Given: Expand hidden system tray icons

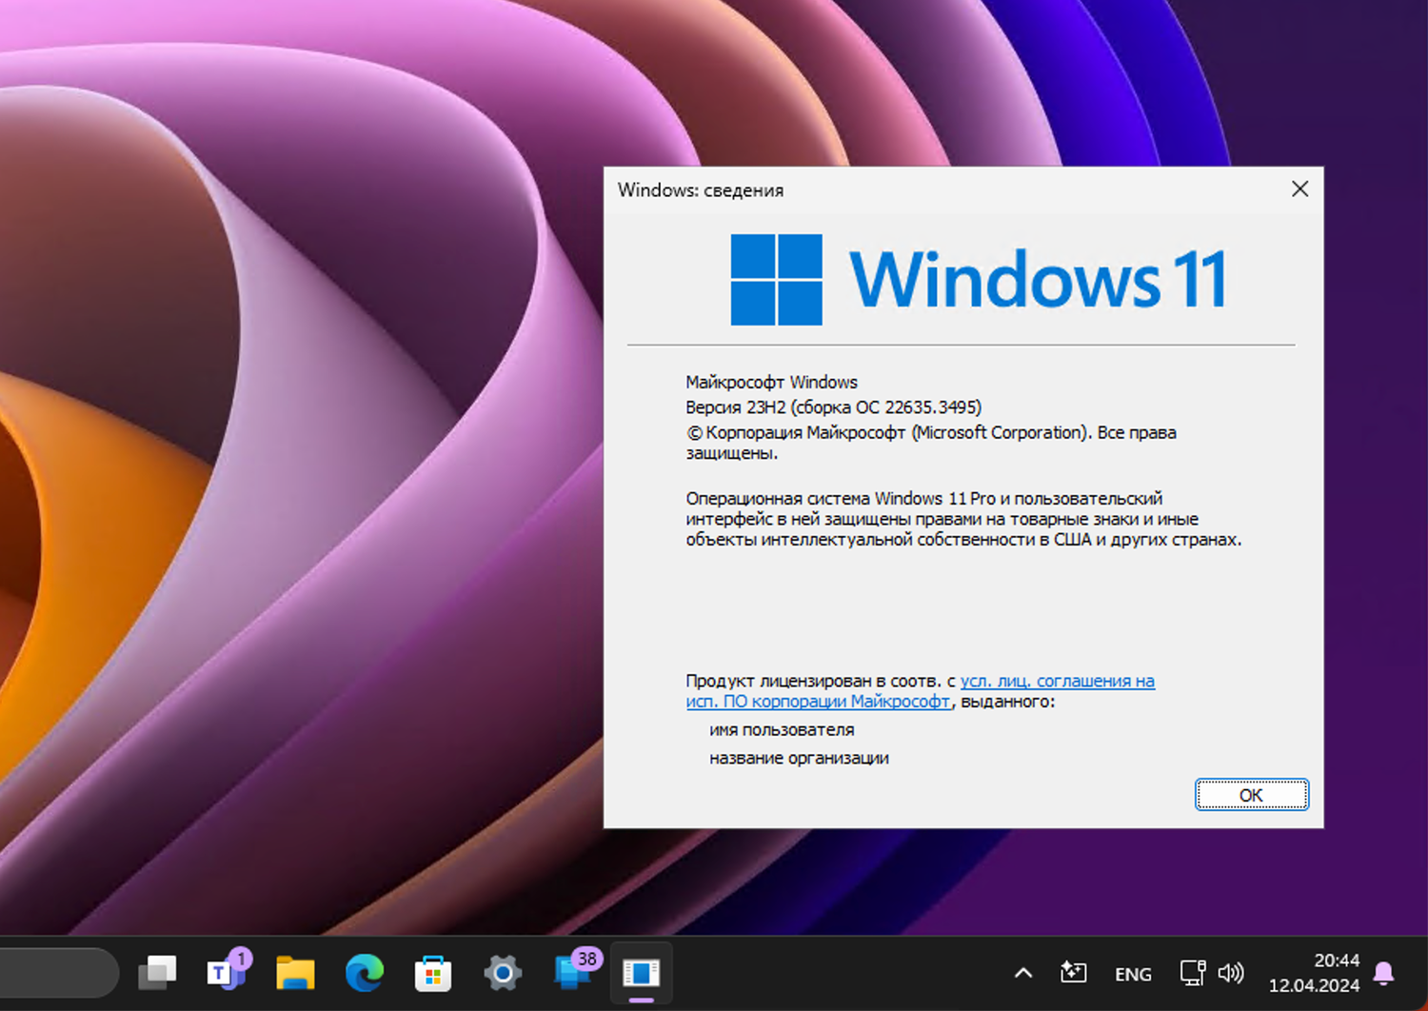Looking at the screenshot, I should click(x=1022, y=973).
